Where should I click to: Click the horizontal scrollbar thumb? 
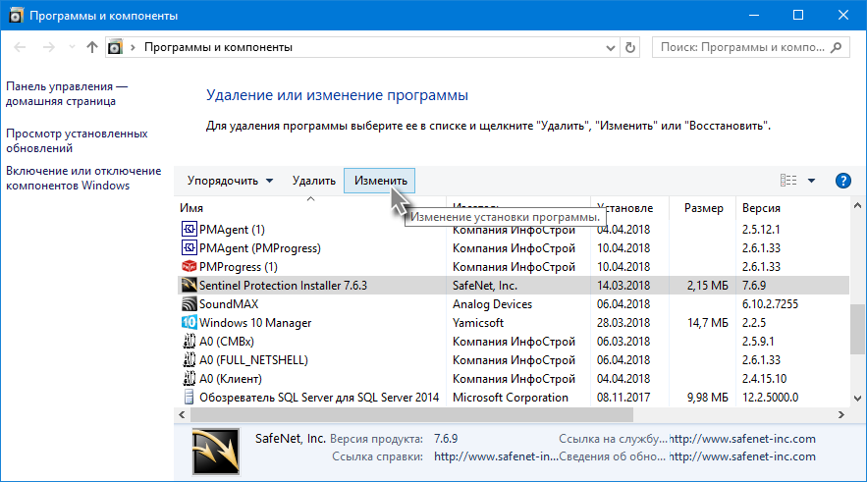point(411,414)
